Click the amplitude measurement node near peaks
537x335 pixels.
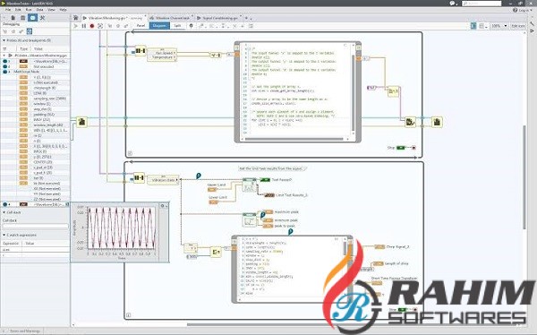tap(249, 219)
